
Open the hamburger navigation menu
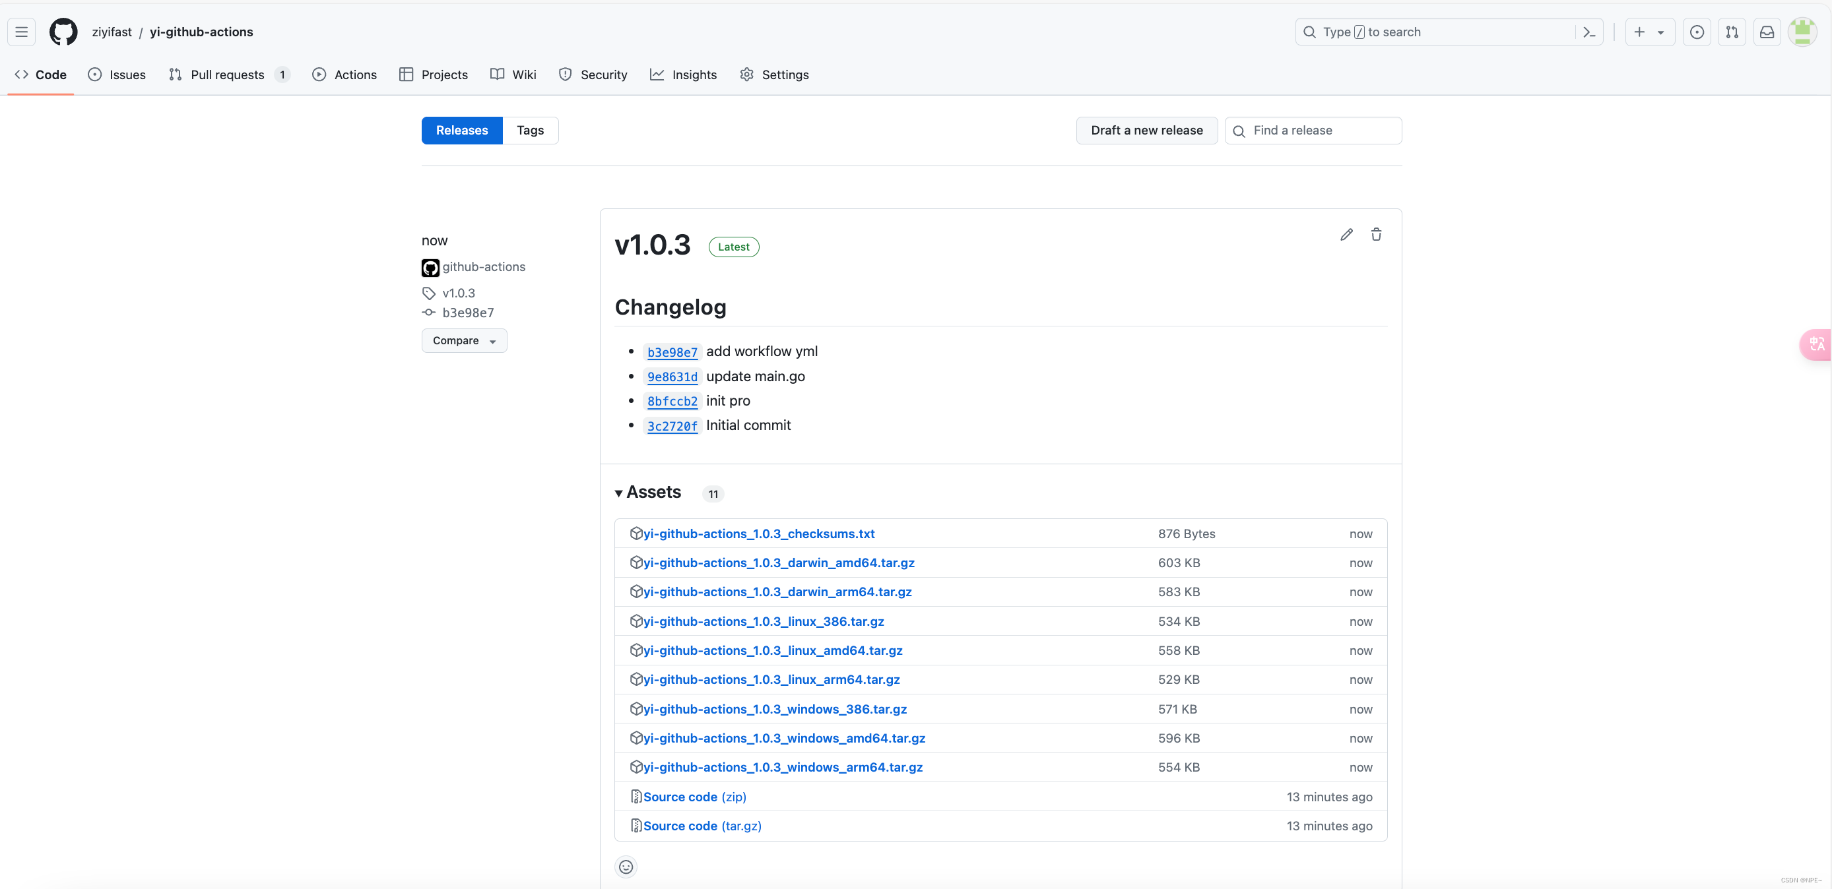[x=21, y=32]
